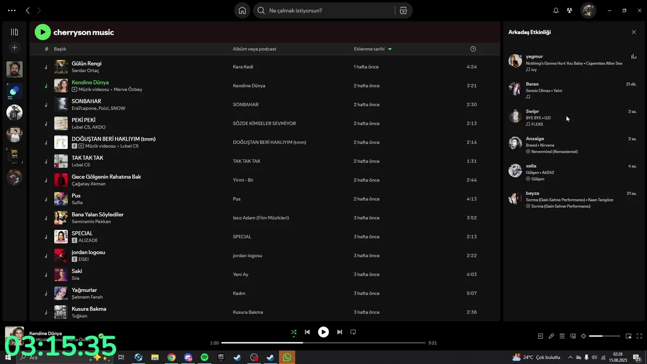
Task: Open yagmur's friend activity entry
Action: tap(572, 63)
